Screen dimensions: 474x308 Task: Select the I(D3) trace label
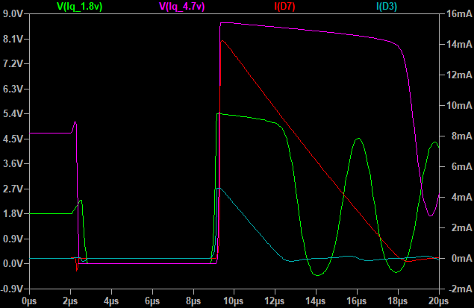tap(387, 7)
